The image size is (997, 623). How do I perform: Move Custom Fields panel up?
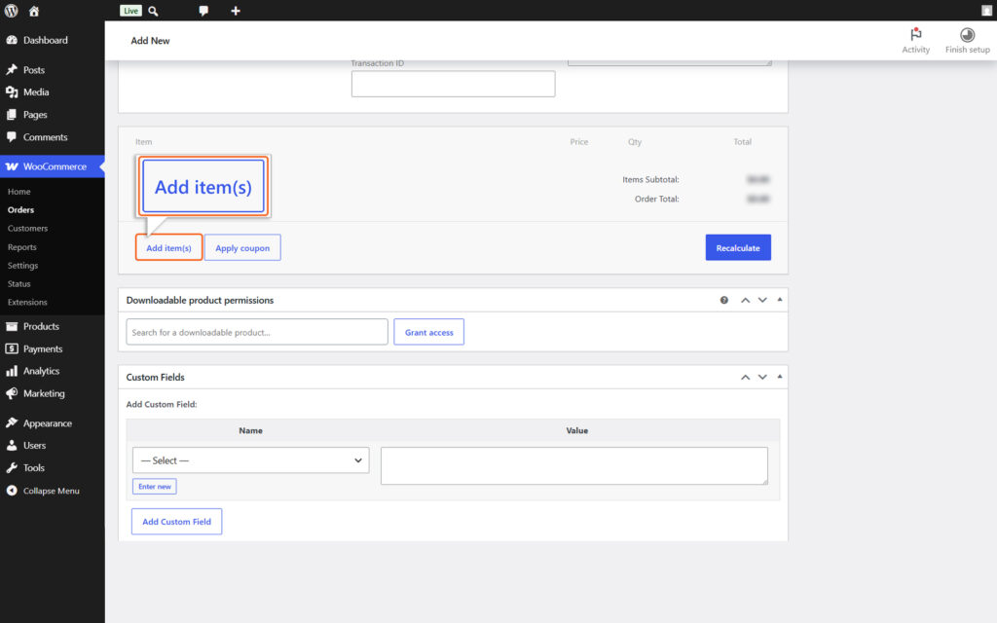tap(745, 377)
